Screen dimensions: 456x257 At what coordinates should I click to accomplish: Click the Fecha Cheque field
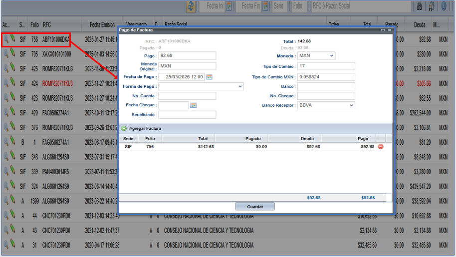[x=173, y=105]
